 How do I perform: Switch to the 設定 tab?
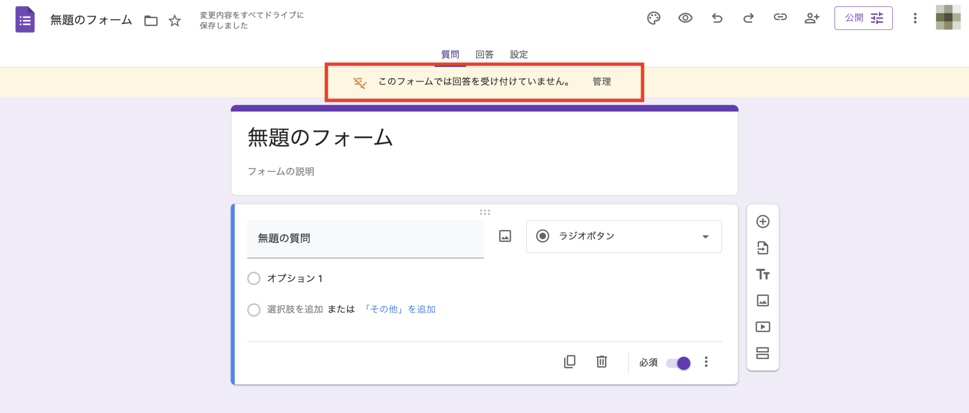pos(519,54)
